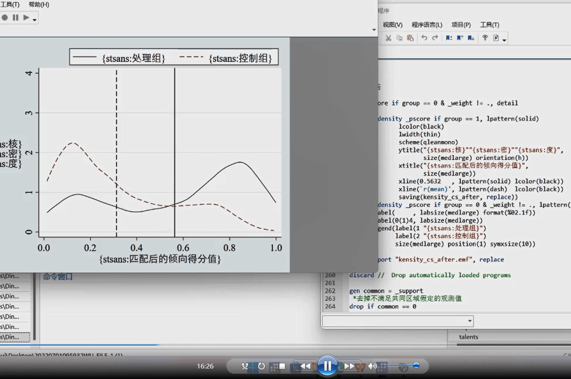571x379 pixels.
Task: Click the x-axis title {stsans:匹配后的倾向得分值}
Action: [x=160, y=259]
